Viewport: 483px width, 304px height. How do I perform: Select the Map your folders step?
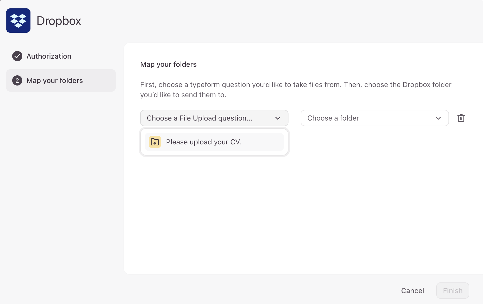[x=61, y=80]
